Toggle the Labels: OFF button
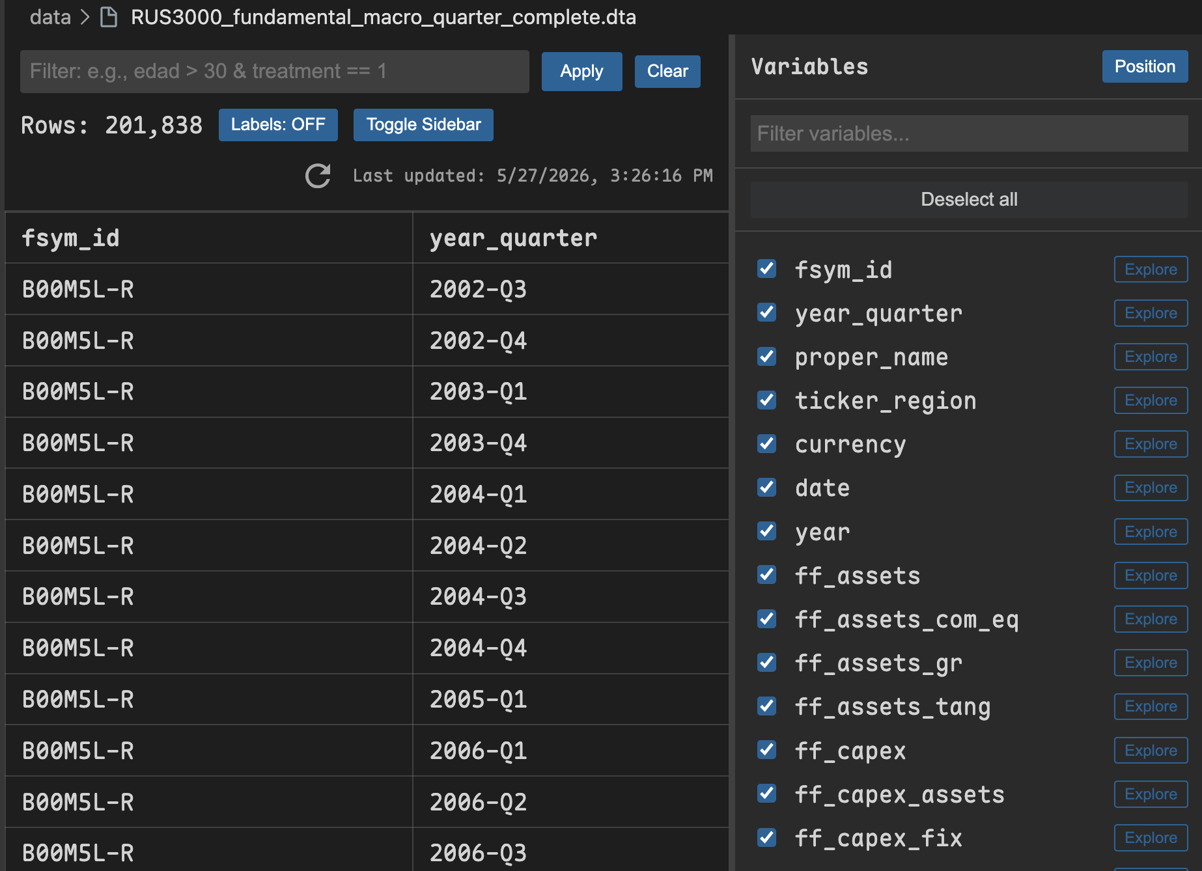Screen dimensions: 1202x871 278,125
